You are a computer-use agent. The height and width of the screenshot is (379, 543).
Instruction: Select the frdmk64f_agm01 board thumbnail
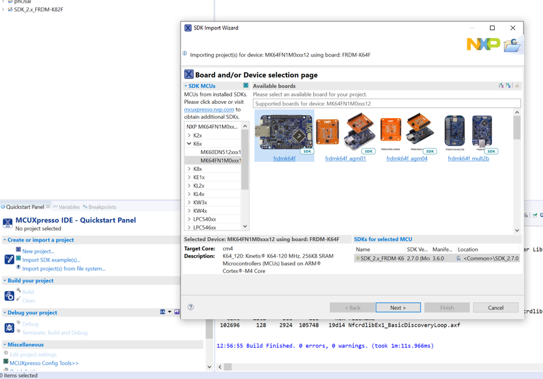pos(342,131)
